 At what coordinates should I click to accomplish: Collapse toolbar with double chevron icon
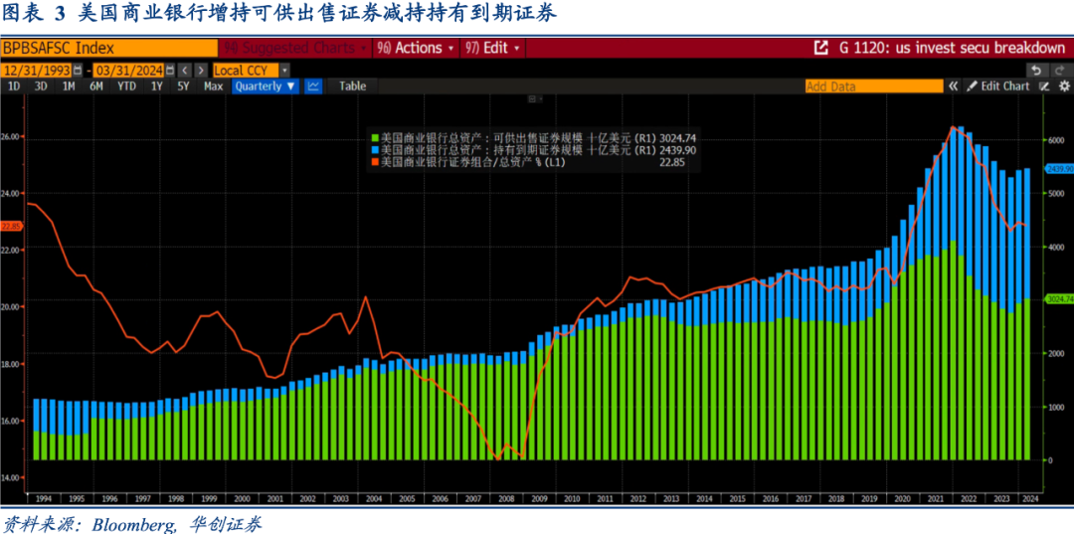953,87
